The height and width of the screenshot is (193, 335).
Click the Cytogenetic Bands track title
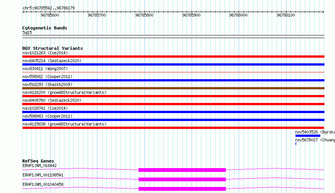point(45,28)
